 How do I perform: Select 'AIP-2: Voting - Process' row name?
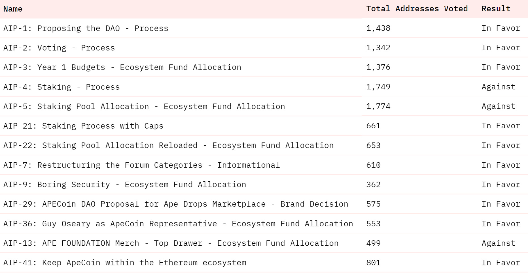point(59,48)
